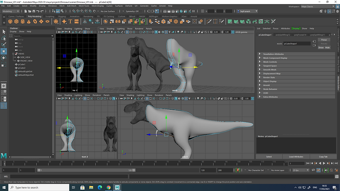
Task: Toggle the Channel Box editor icon
Action: coord(338,11)
